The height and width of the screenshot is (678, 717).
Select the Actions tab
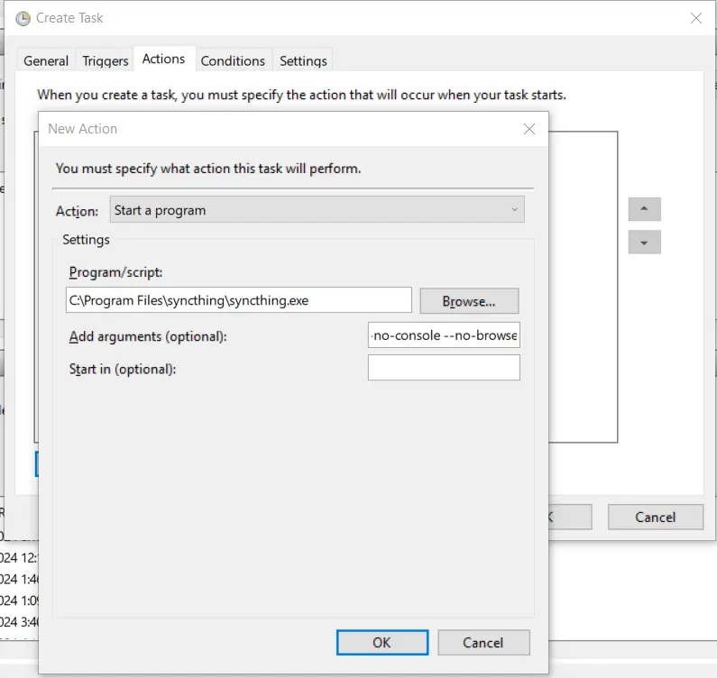pos(163,59)
